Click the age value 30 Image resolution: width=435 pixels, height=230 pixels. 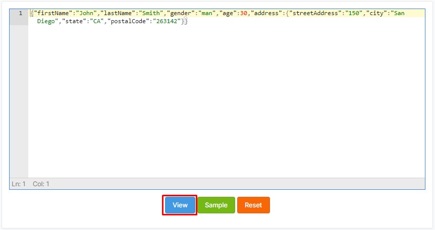click(244, 13)
